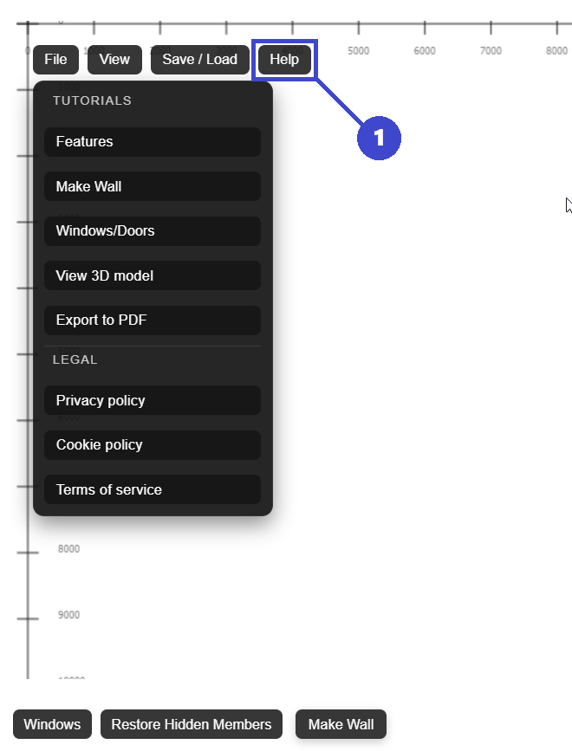Image resolution: width=572 pixels, height=751 pixels.
Task: Open the Make Wall tutorial
Action: (x=152, y=186)
